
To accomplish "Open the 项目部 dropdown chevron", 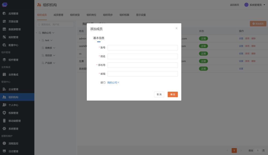I will (54, 56).
